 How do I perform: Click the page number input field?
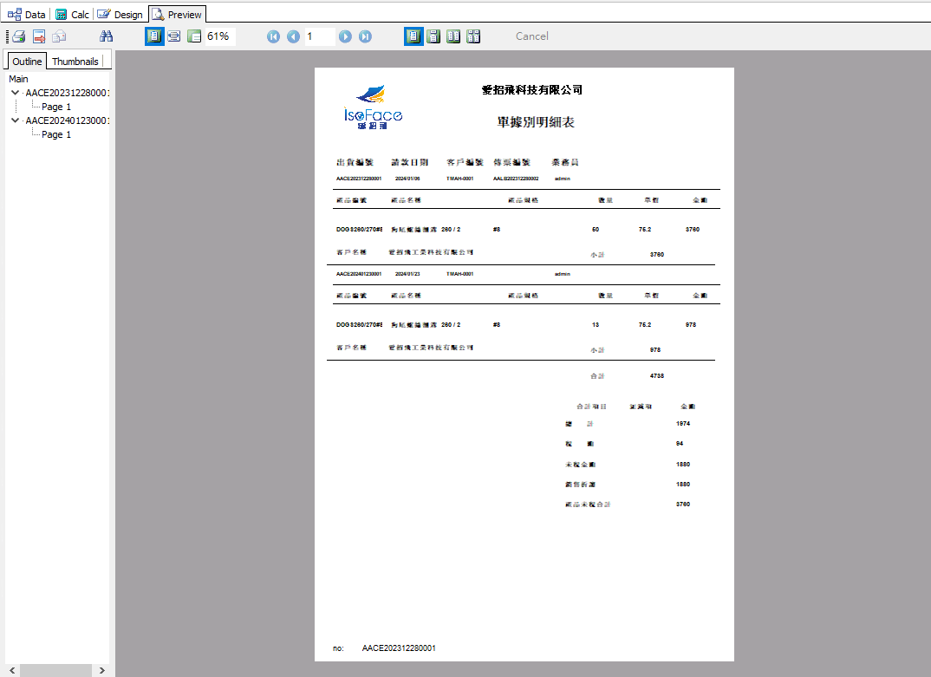(x=320, y=36)
